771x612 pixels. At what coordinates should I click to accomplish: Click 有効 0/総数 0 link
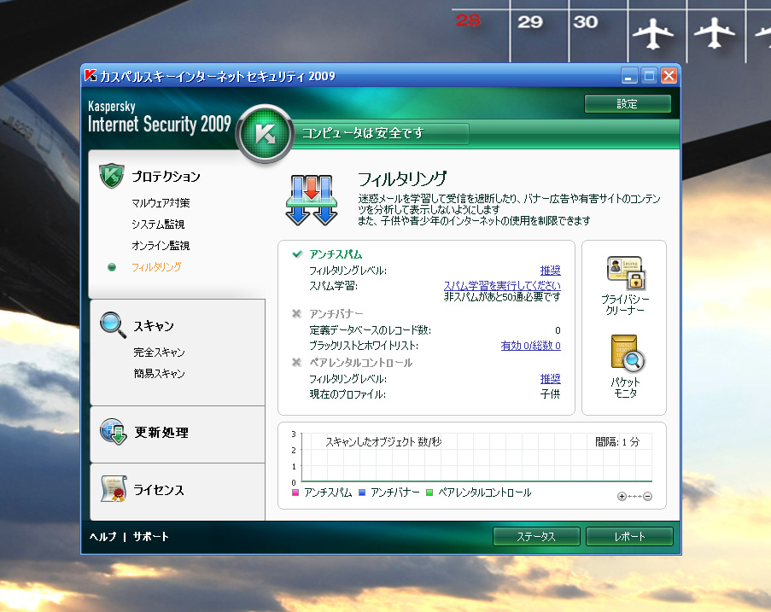point(530,346)
